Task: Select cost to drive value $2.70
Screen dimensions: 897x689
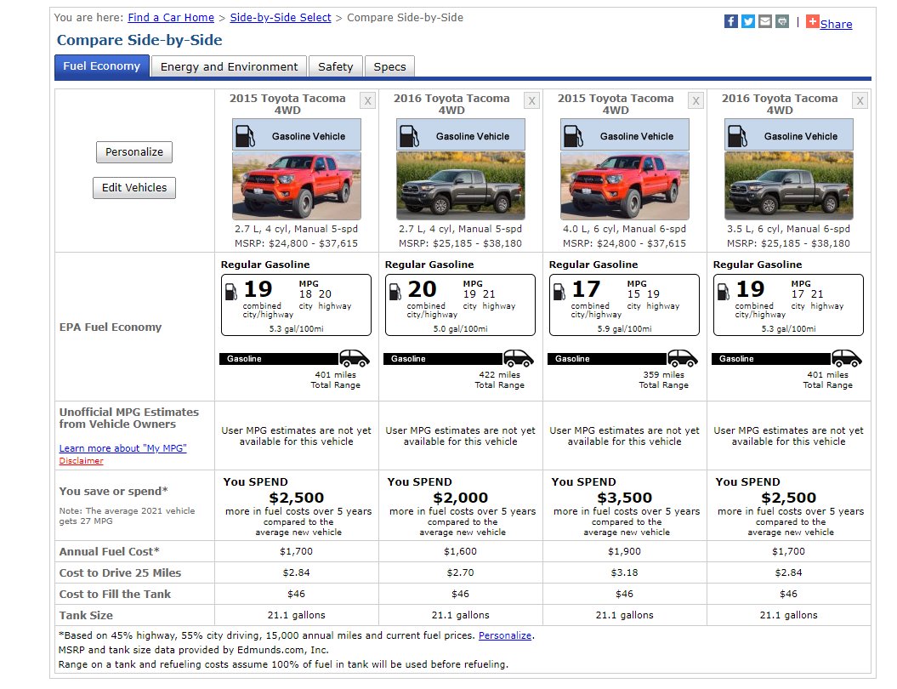Action: (x=461, y=572)
